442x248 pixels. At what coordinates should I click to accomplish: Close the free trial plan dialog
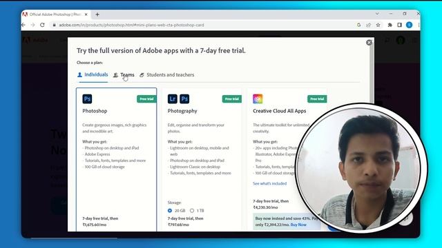click(x=369, y=43)
